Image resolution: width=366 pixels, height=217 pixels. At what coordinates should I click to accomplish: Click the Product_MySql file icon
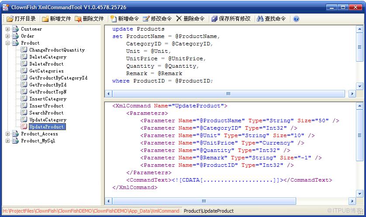(15, 141)
